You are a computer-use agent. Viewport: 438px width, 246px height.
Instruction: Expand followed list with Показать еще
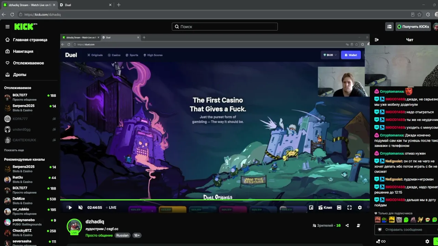(14, 150)
